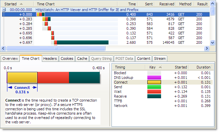219x132 pixels.
Task: Click the red Wait segment in time chart
Action: click(x=53, y=78)
